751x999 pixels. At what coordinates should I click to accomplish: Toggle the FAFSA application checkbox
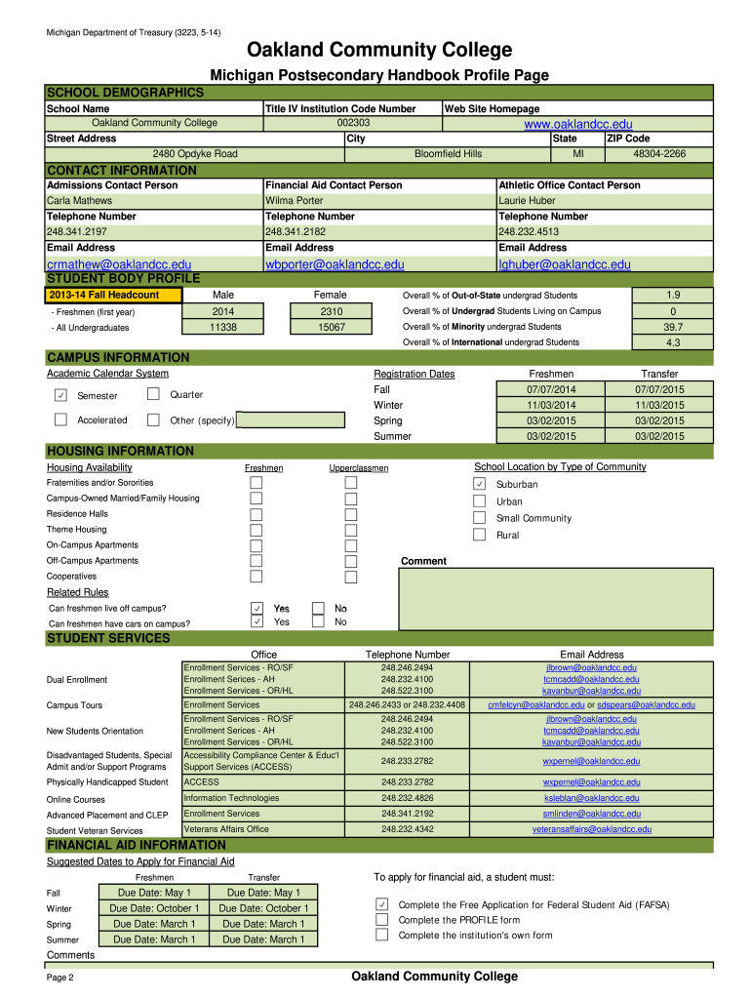point(382,904)
